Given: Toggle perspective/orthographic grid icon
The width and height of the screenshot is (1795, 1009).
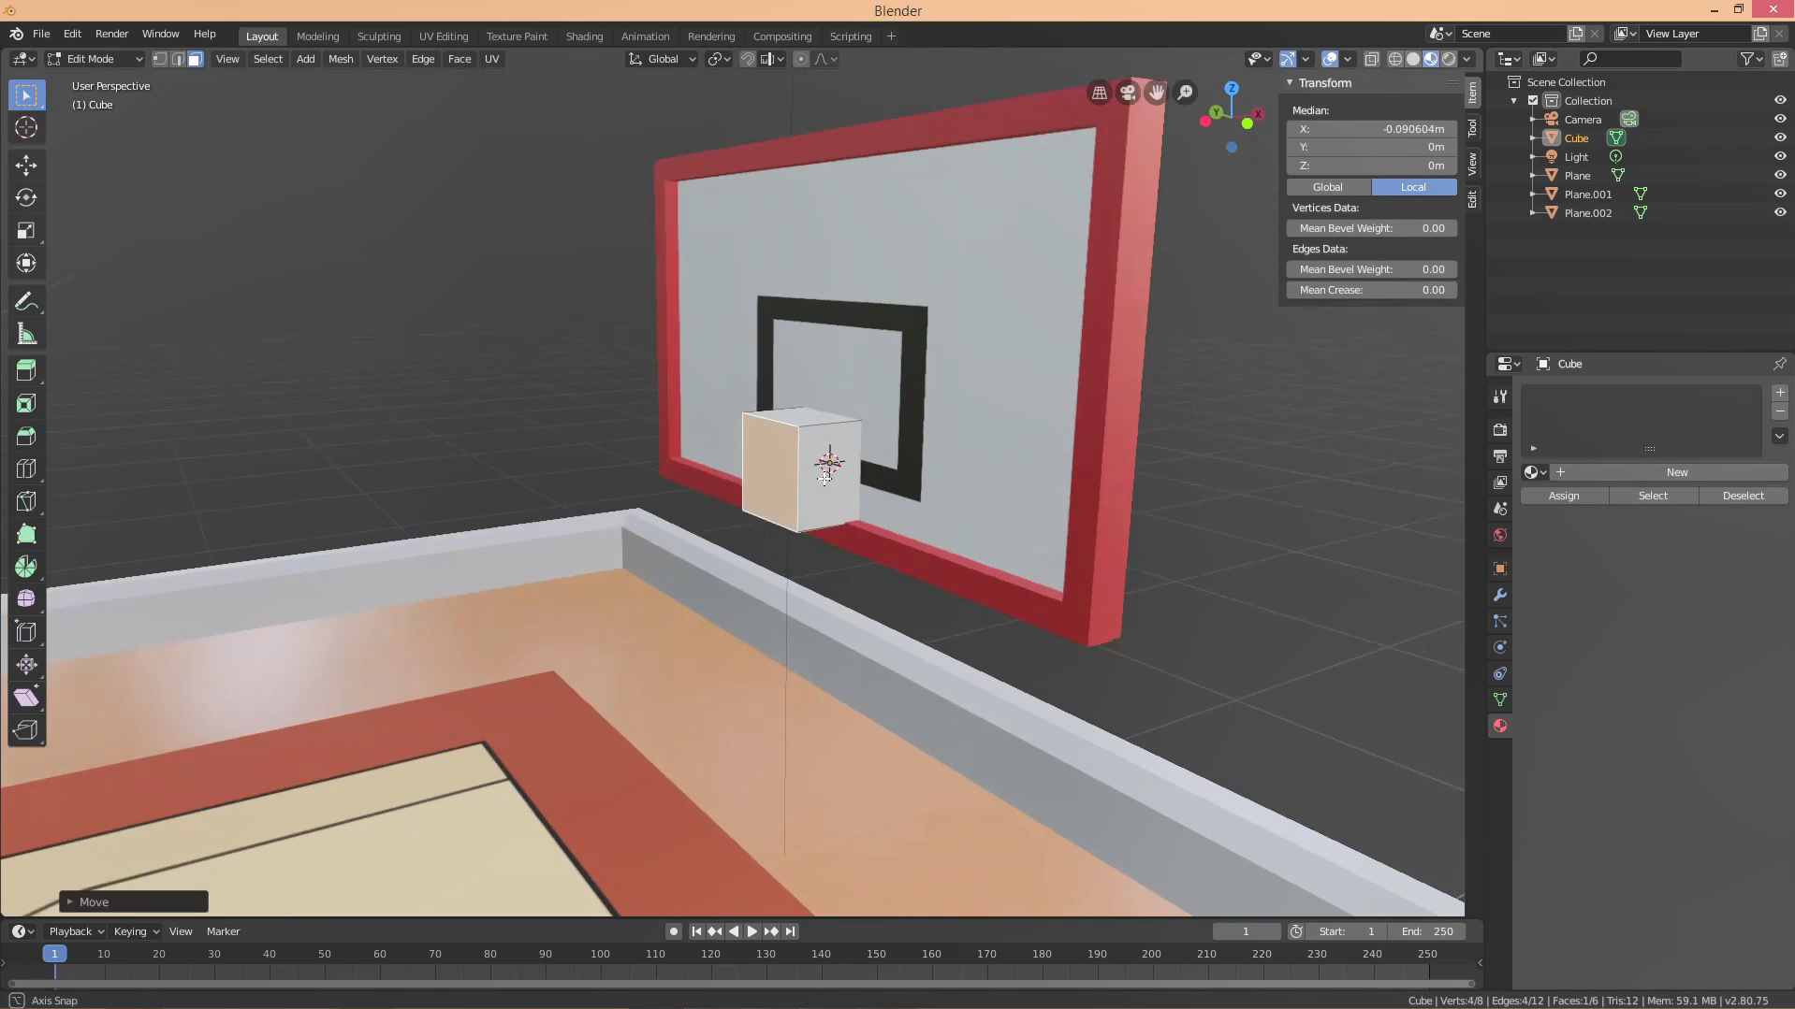Looking at the screenshot, I should [x=1100, y=93].
